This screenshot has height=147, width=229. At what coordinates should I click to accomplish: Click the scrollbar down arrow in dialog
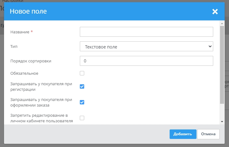(x=222, y=122)
